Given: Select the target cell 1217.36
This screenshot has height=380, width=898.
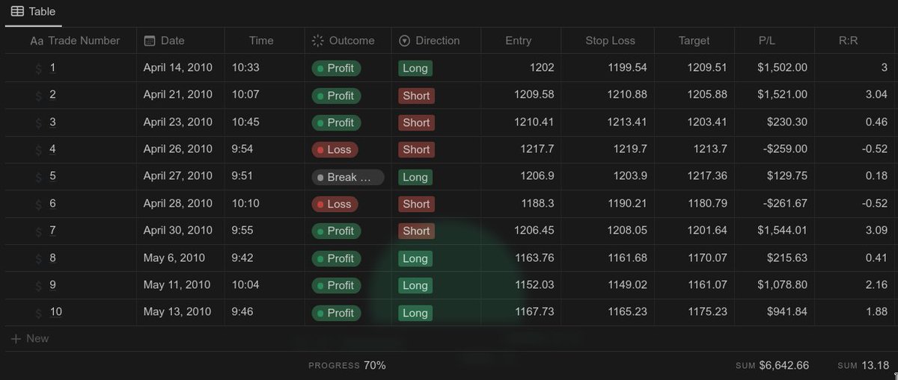Looking at the screenshot, I should pyautogui.click(x=694, y=176).
